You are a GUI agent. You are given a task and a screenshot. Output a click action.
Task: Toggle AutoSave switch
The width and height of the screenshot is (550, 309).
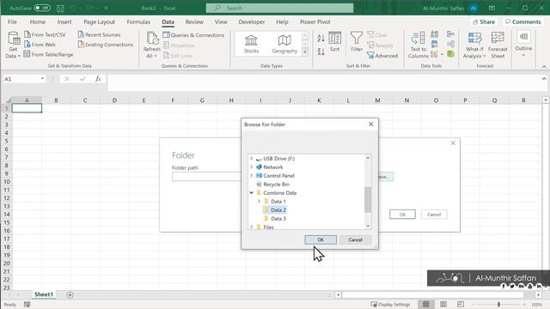point(42,8)
